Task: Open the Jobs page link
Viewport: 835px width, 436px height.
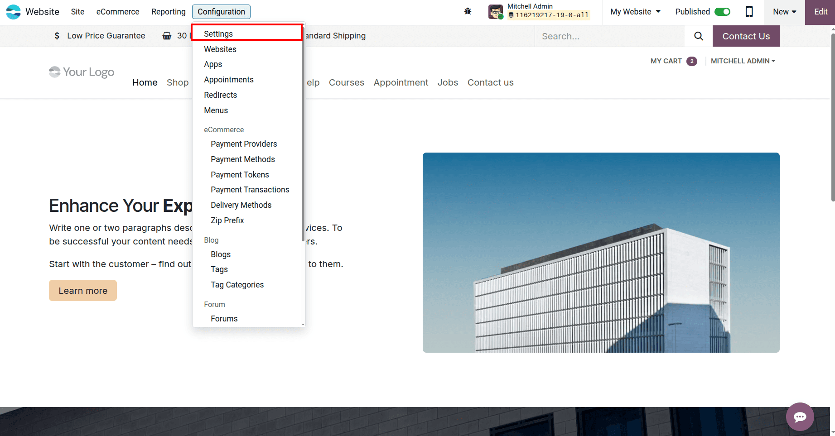Action: coord(448,82)
